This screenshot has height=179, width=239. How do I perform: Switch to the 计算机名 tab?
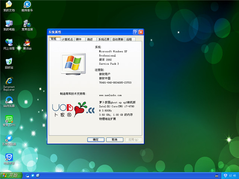click(67, 39)
